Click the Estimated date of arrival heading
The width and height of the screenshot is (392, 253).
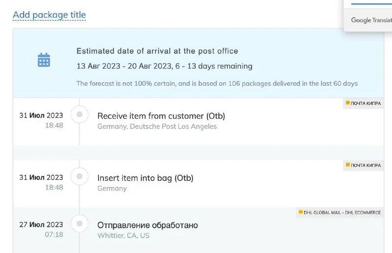pyautogui.click(x=157, y=51)
